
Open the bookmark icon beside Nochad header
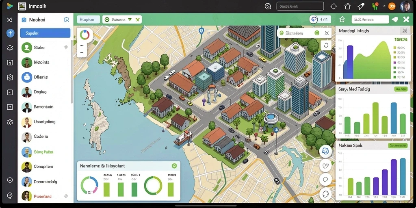click(67, 19)
